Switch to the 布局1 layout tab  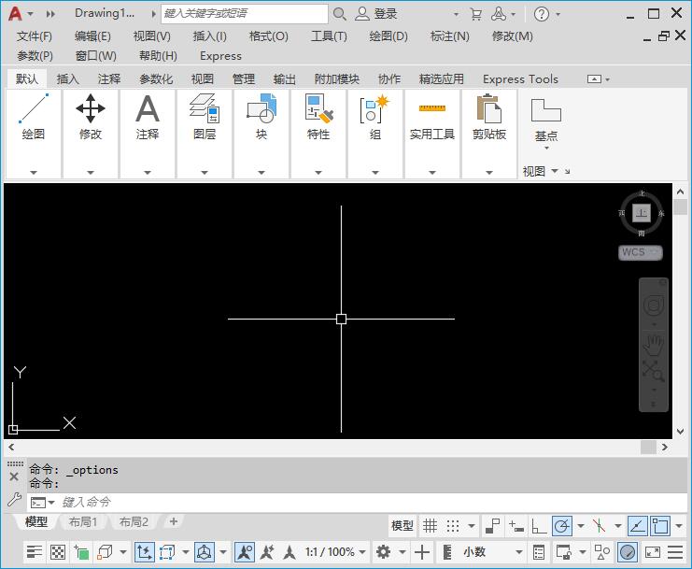pyautogui.click(x=83, y=522)
